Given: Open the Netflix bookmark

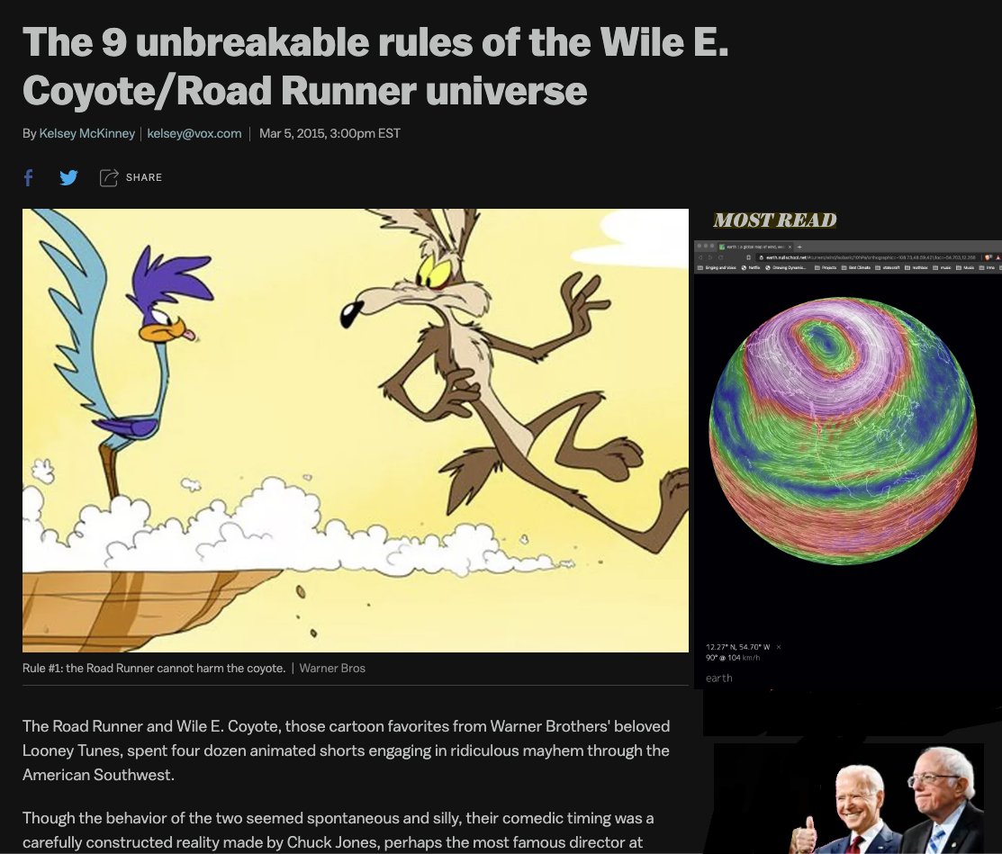Looking at the screenshot, I should pos(751,267).
